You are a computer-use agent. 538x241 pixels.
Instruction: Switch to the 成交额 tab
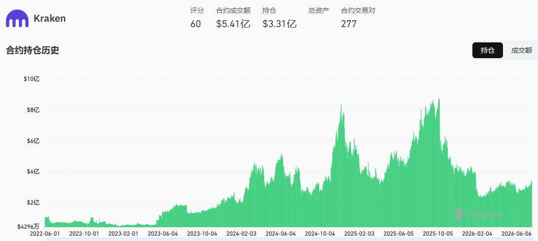(x=522, y=50)
